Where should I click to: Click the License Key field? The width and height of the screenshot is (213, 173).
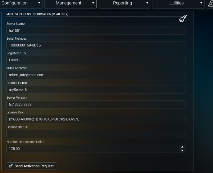96,119
